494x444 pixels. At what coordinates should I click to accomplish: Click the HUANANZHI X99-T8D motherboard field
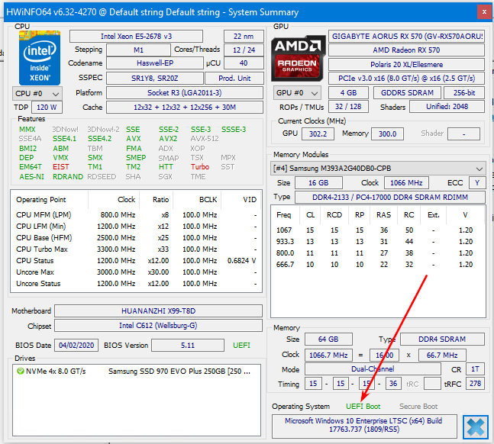(158, 311)
